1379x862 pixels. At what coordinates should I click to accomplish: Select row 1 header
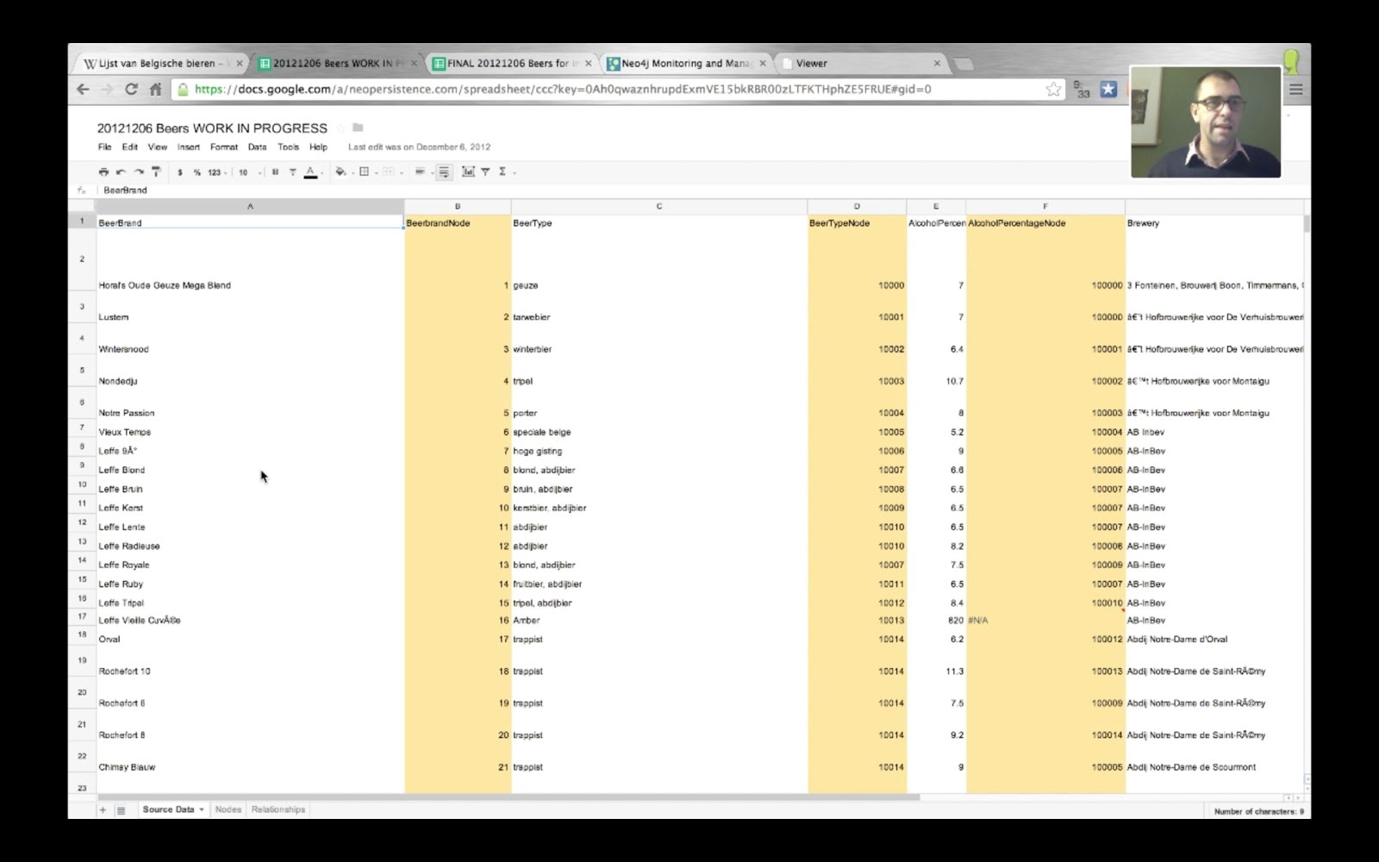pyautogui.click(x=82, y=222)
